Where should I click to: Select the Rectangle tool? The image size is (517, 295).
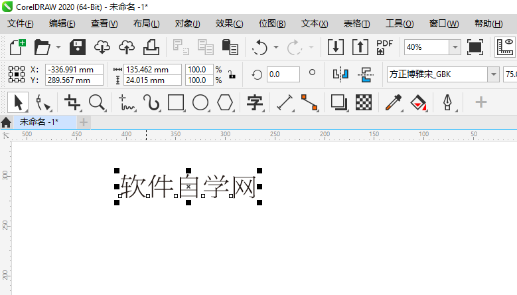pos(176,102)
